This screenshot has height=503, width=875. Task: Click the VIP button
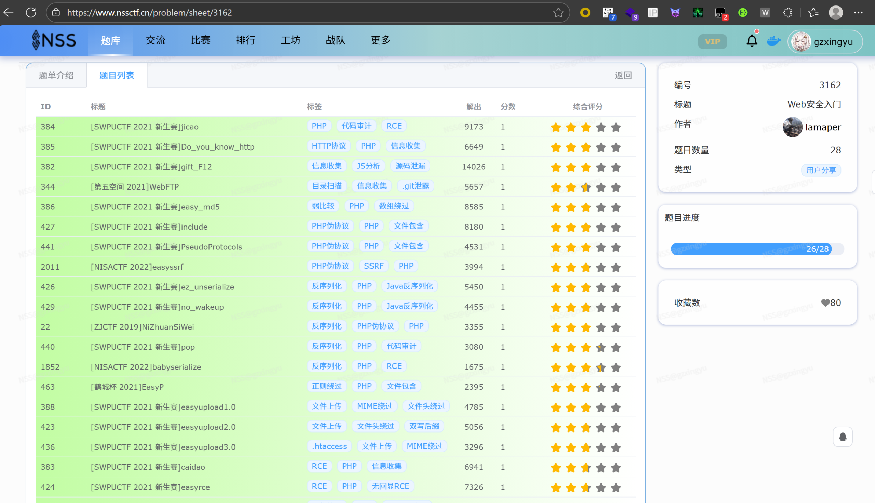712,42
